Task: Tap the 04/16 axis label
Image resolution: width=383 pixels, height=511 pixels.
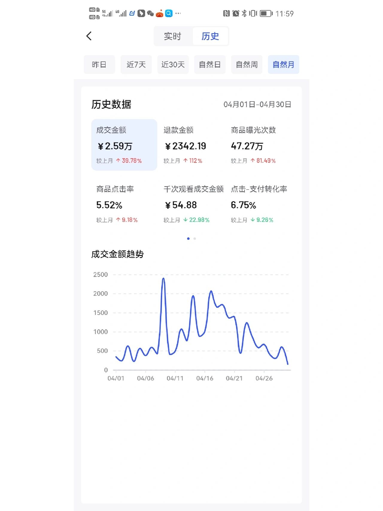Action: (x=205, y=378)
